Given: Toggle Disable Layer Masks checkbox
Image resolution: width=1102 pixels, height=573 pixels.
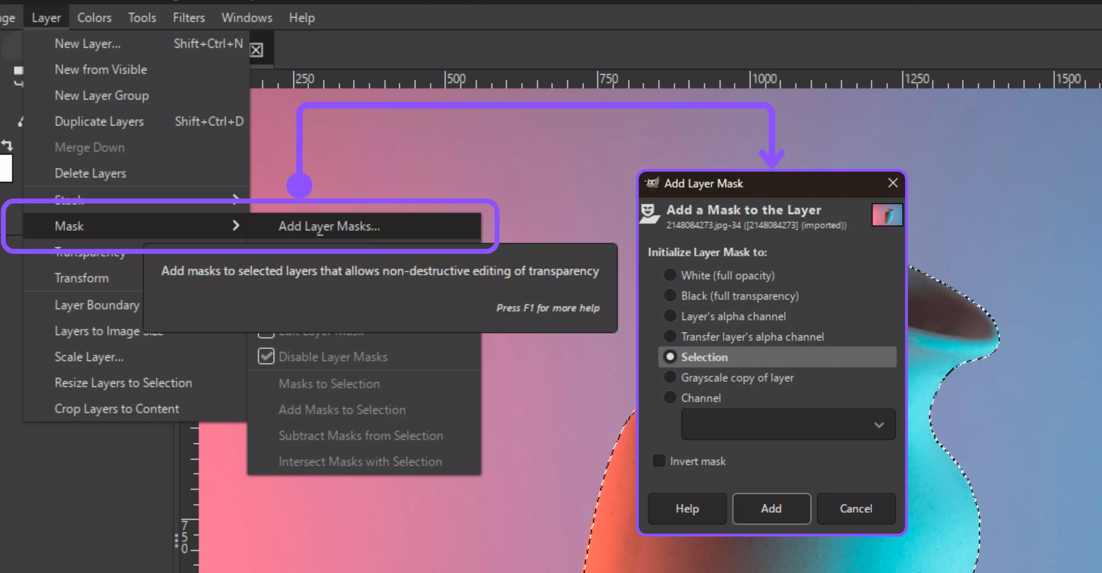Looking at the screenshot, I should click(x=266, y=356).
